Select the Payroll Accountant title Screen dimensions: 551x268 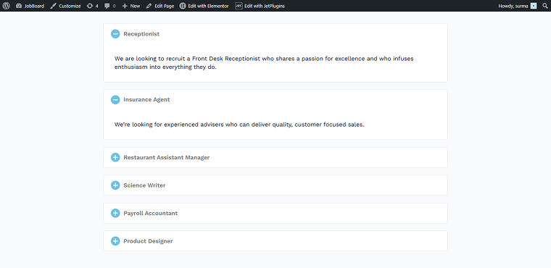point(150,213)
